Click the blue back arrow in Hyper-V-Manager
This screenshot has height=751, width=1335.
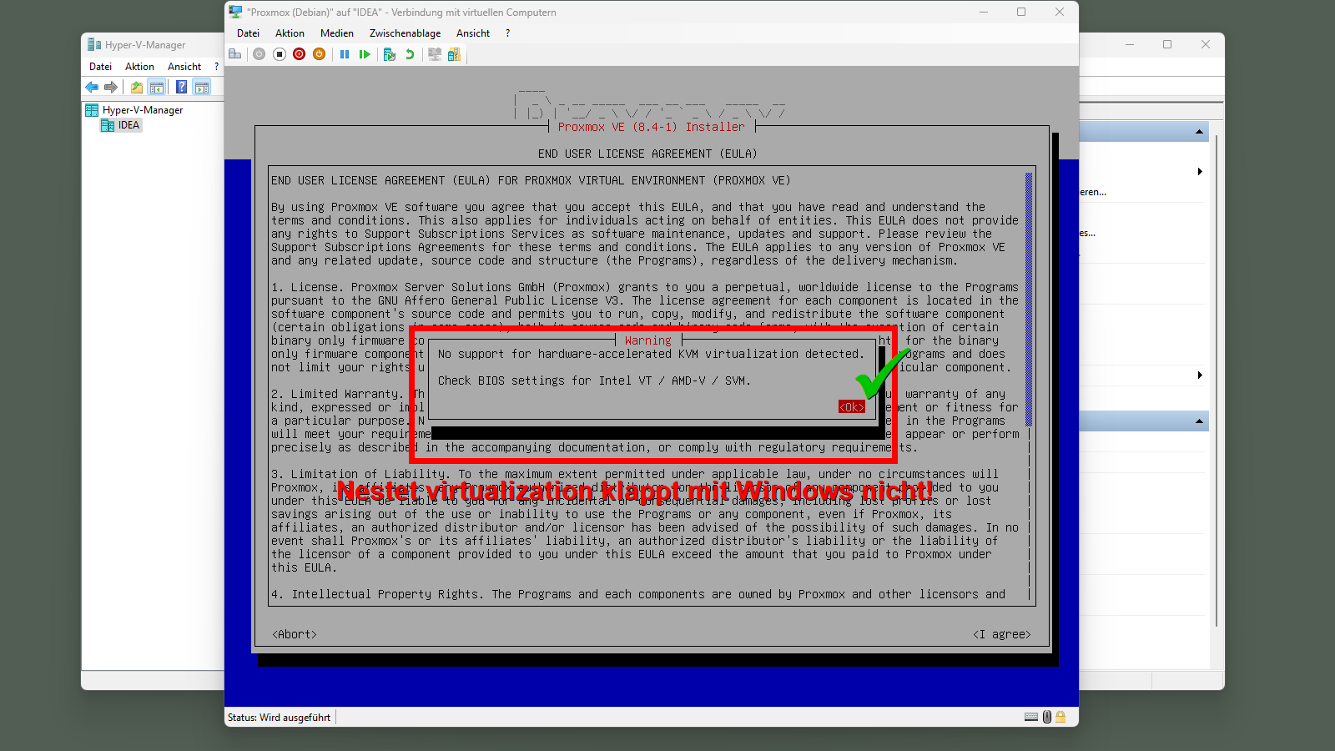(92, 87)
